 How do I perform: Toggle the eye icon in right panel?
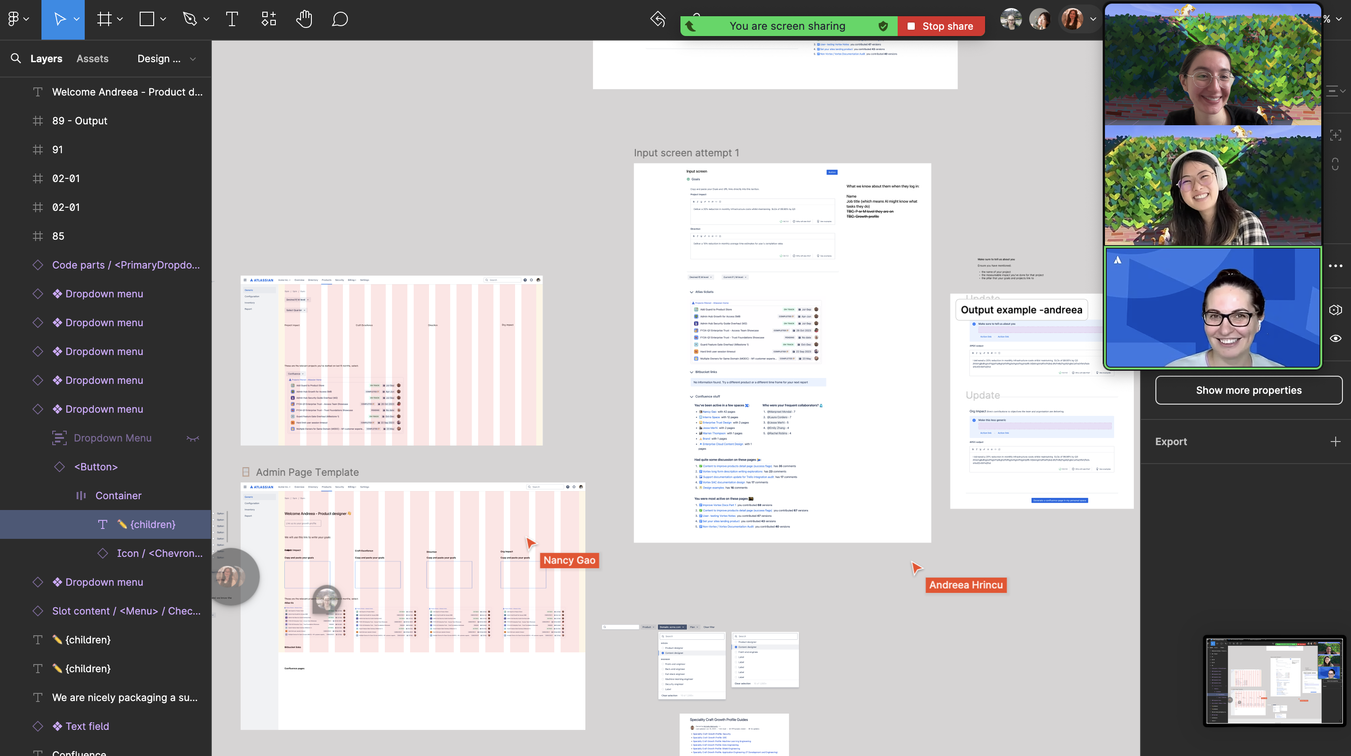click(x=1335, y=338)
